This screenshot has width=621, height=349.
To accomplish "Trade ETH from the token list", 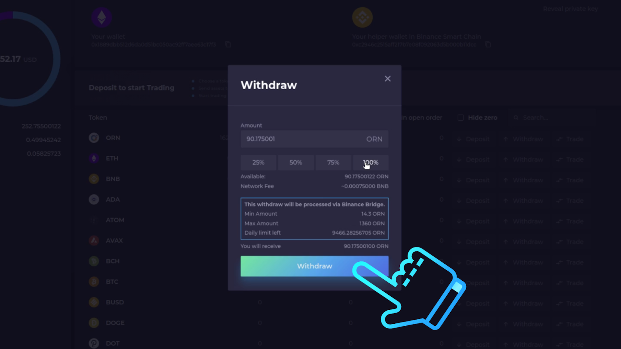I will pos(570,159).
